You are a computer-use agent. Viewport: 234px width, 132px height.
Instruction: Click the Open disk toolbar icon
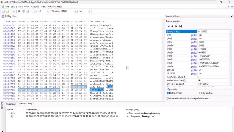23,11
